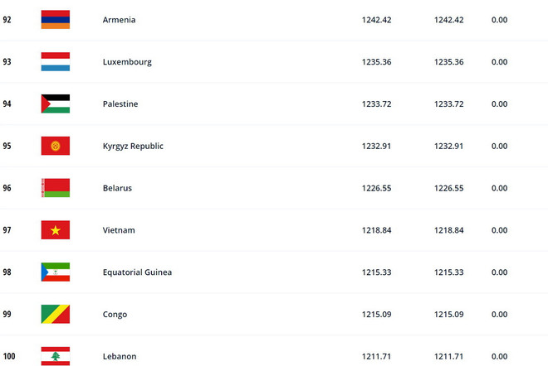Click the Armenia flag icon
Image resolution: width=548 pixels, height=366 pixels.
coord(56,20)
